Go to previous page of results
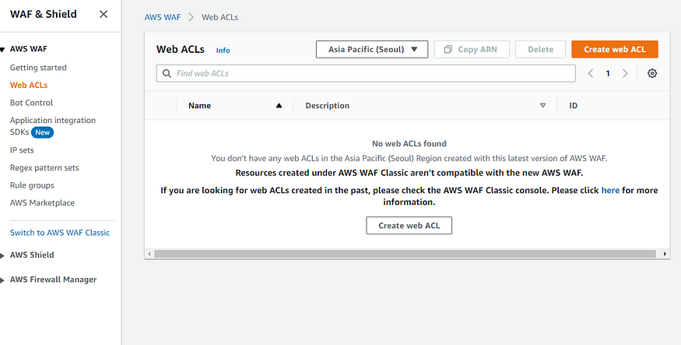The width and height of the screenshot is (681, 345). click(x=590, y=73)
